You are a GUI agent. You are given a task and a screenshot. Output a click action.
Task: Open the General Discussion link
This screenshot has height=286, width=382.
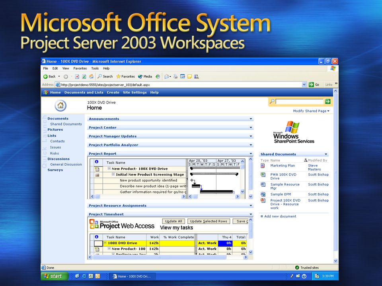tap(66, 164)
